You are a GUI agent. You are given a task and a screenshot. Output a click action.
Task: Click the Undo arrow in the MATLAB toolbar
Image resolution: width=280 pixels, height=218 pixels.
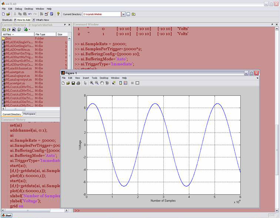pos(30,14)
